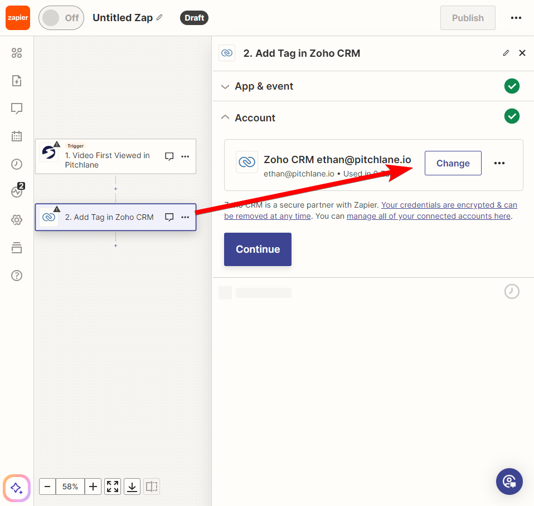The width and height of the screenshot is (534, 506).
Task: Click the Draft status badge
Action: [x=194, y=18]
